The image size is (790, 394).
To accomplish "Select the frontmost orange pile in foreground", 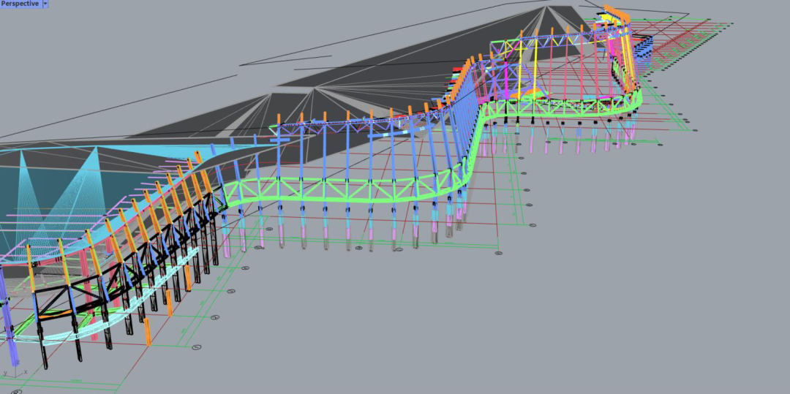I will (148, 333).
